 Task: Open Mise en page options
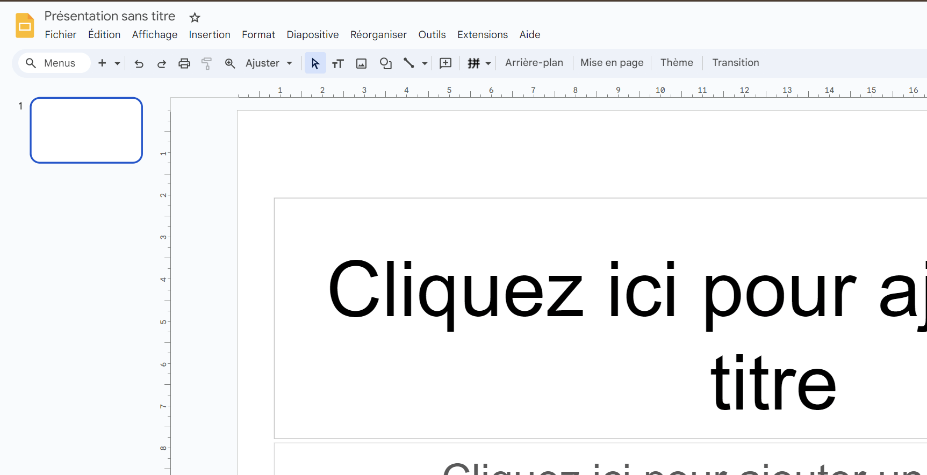(612, 63)
